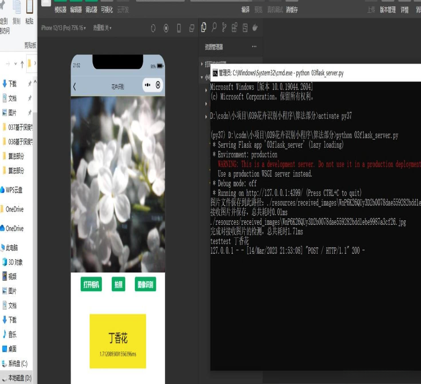Tap the three-dot capsule menu in mini program
Screen dimensions: 421x384
click(x=147, y=85)
